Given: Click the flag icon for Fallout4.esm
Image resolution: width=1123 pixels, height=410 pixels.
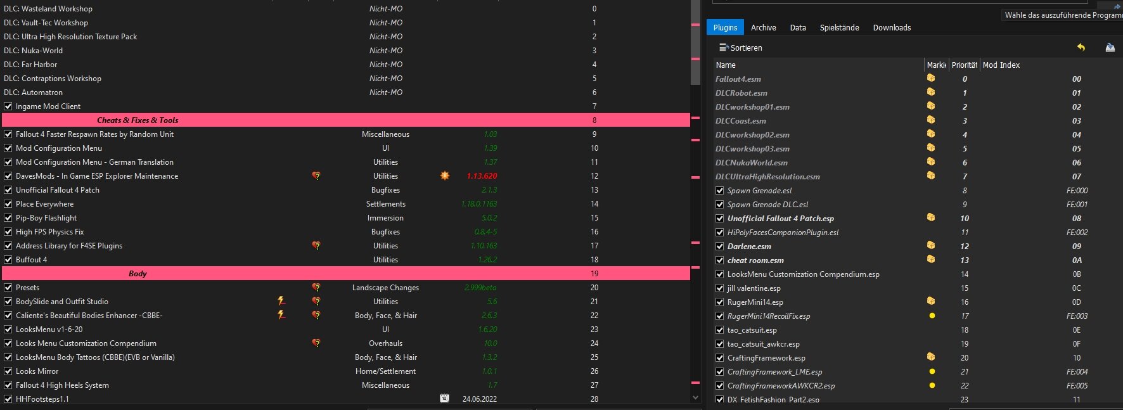Looking at the screenshot, I should [x=931, y=78].
